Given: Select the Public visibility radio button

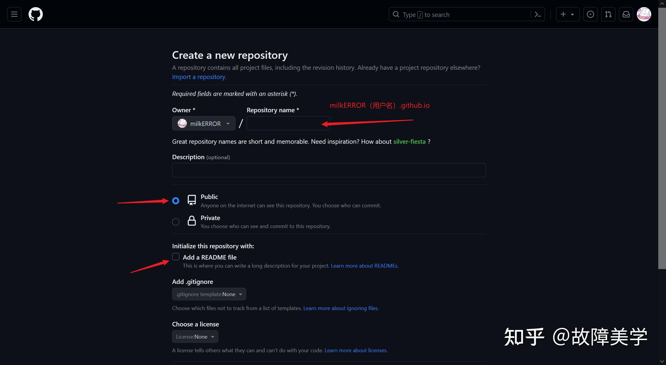Looking at the screenshot, I should click(x=175, y=201).
